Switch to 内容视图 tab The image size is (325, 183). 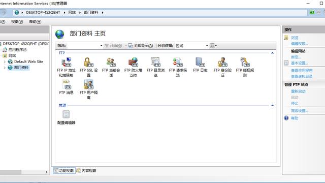click(x=86, y=171)
